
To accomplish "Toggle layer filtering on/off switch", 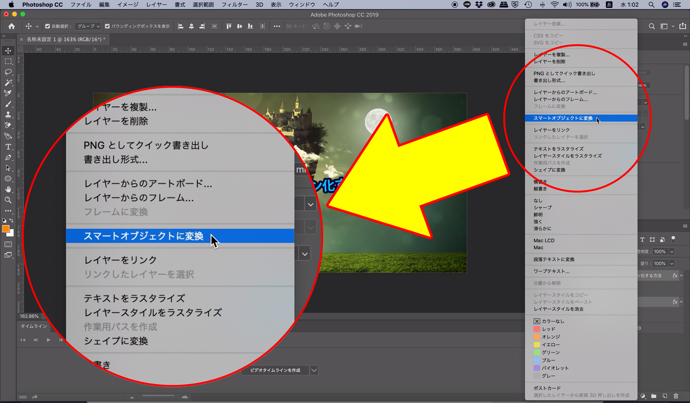I will tap(673, 239).
